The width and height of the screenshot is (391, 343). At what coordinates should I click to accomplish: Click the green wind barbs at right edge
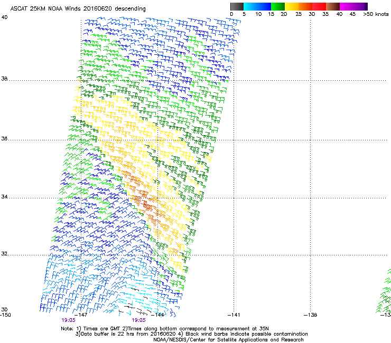click(385, 291)
